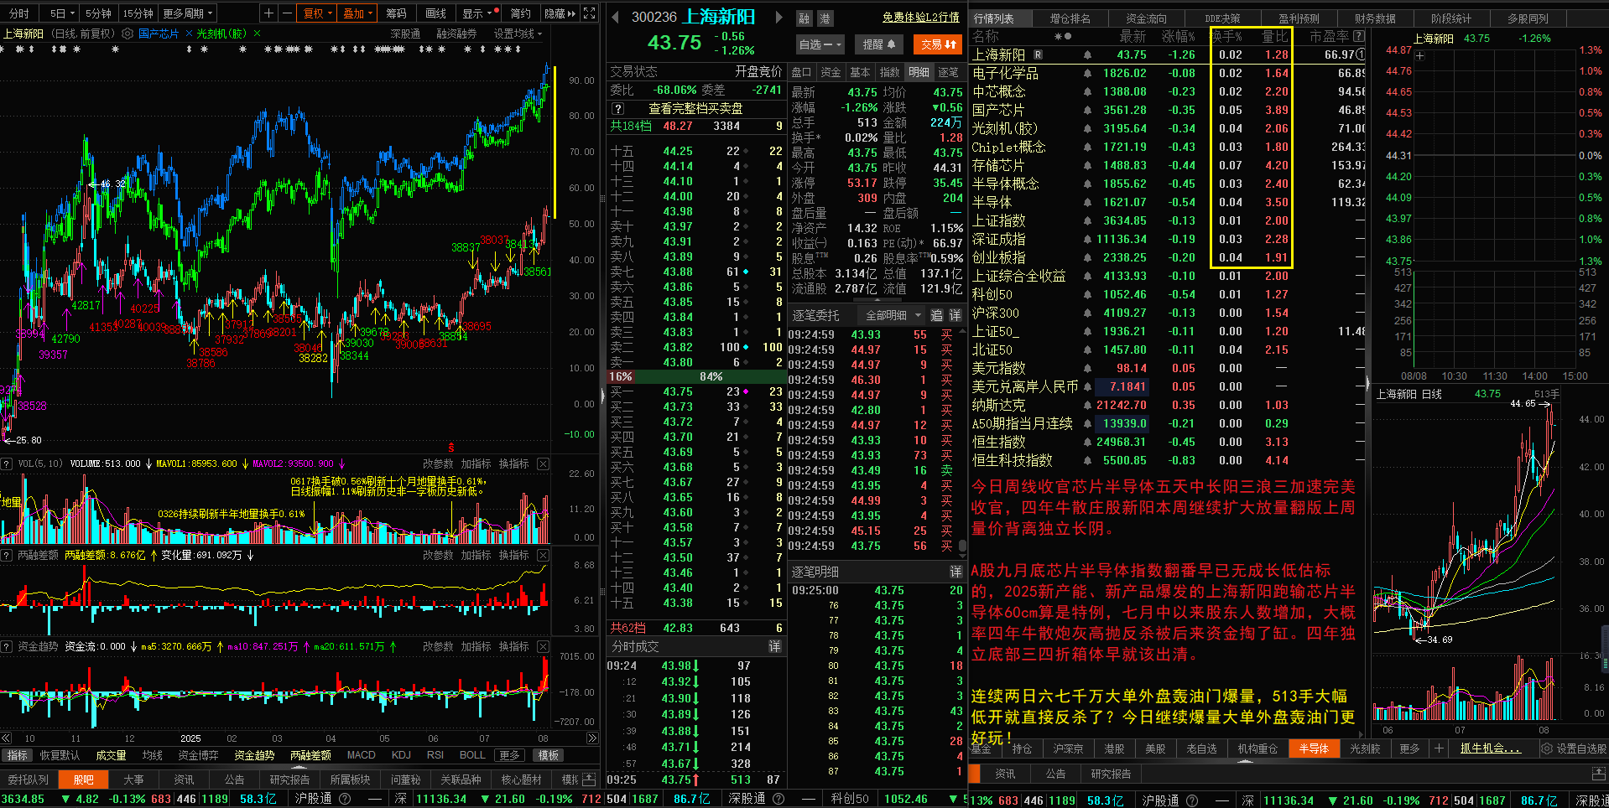The height and width of the screenshot is (808, 1609).
Task: Zoom in the K-line chart with plus icon
Action: click(268, 13)
